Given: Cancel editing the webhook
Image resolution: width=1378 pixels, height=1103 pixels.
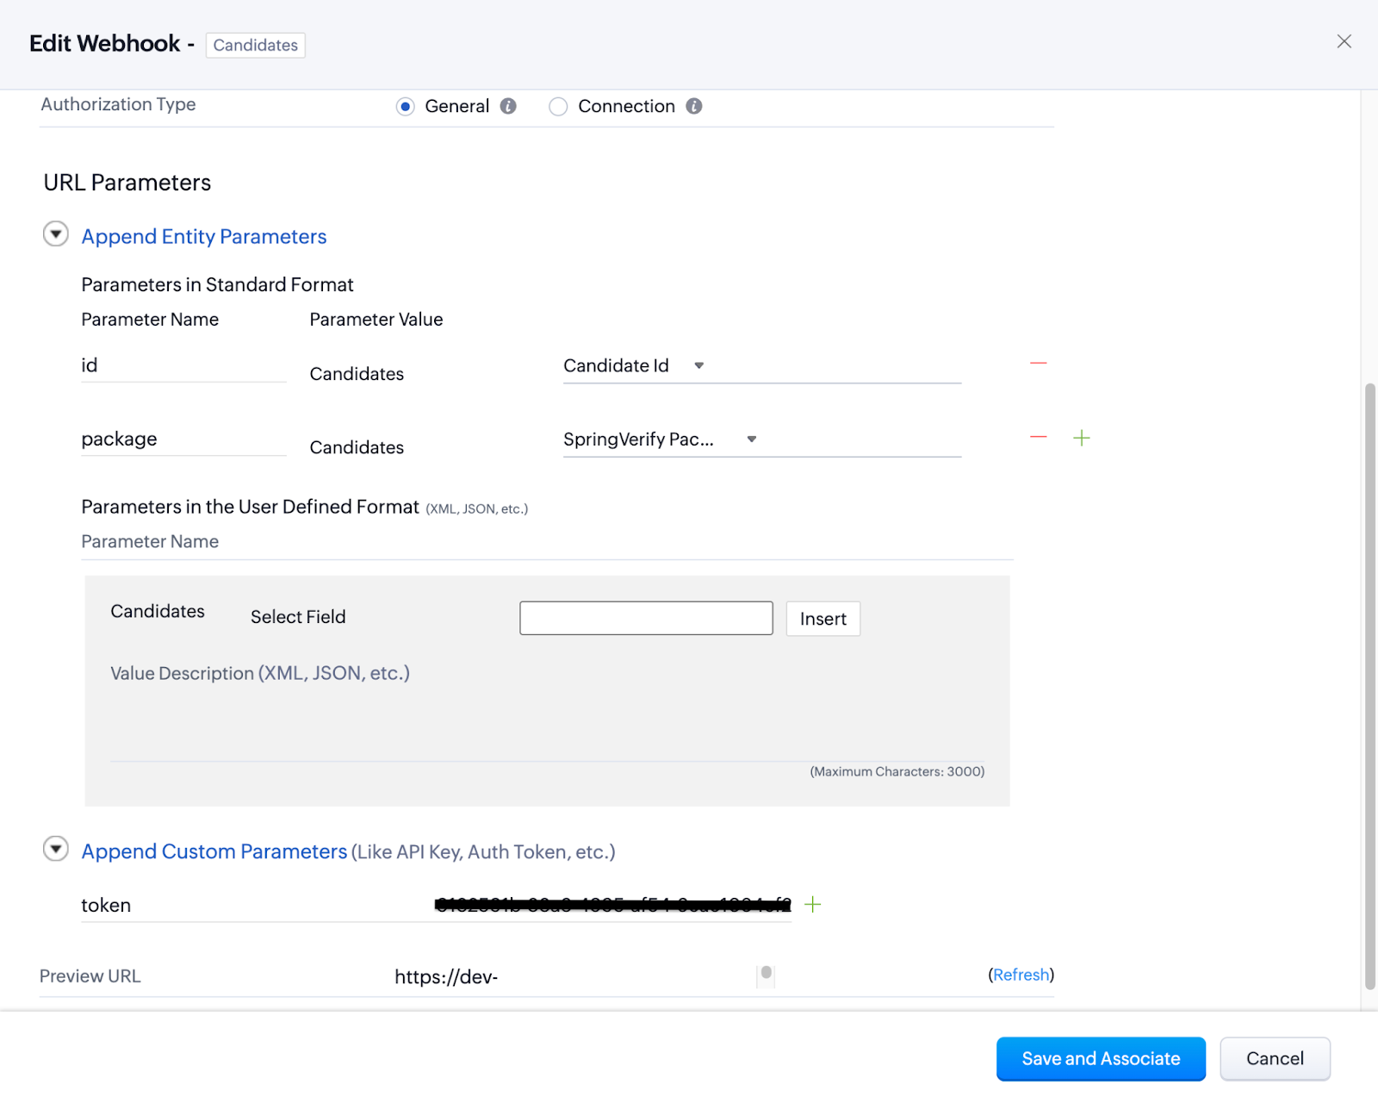Looking at the screenshot, I should (1275, 1058).
